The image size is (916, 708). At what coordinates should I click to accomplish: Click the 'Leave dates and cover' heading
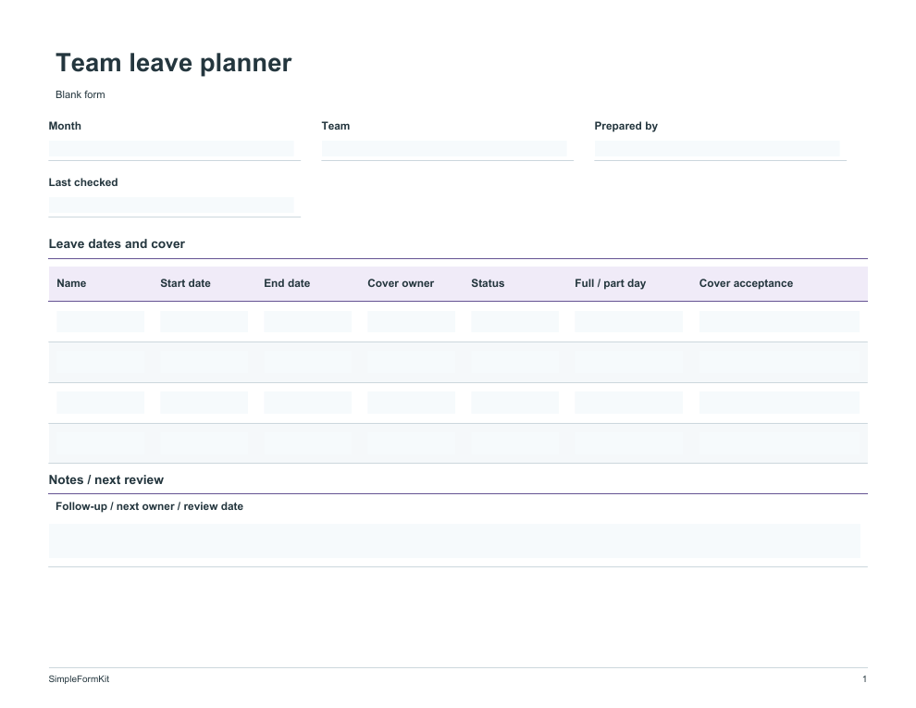[117, 244]
